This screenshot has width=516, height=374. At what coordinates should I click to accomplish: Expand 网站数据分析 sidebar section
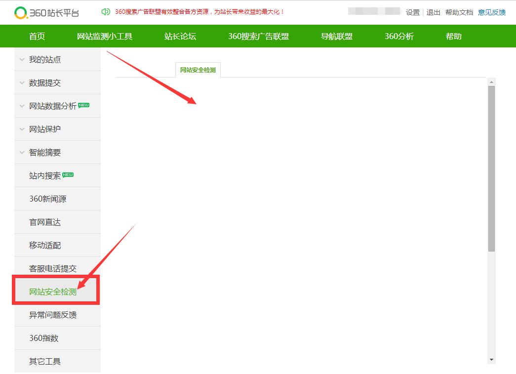point(52,106)
